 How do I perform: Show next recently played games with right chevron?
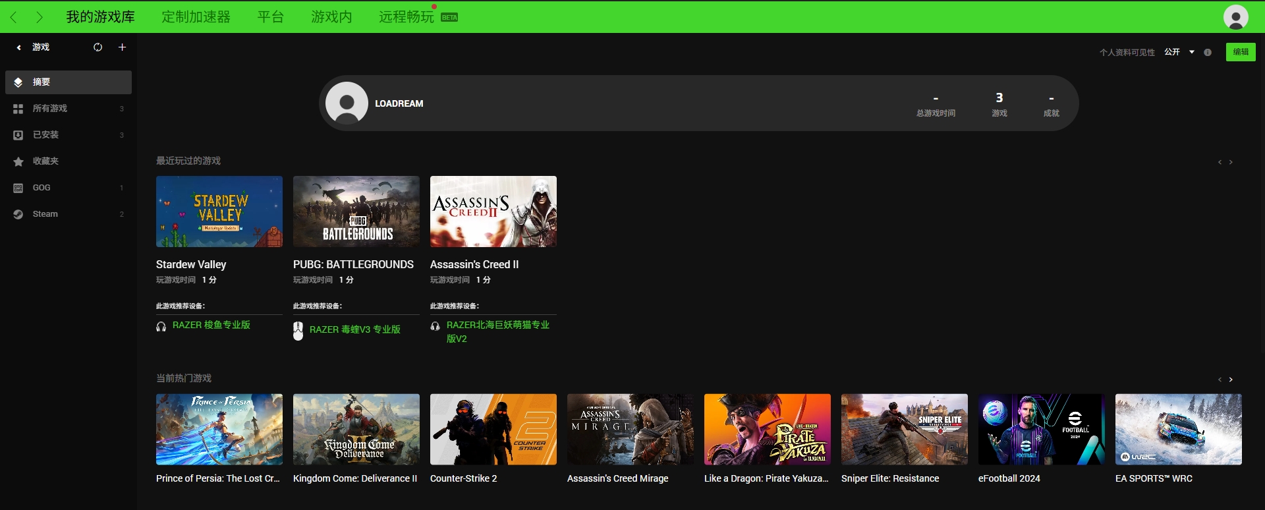1231,162
